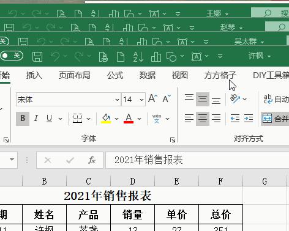Image resolution: width=289 pixels, height=231 pixels.
Task: Toggle Center horizontal alignment
Action: [203, 119]
